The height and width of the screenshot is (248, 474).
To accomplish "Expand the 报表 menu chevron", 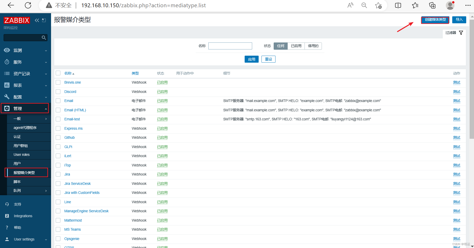I will point(46,86).
